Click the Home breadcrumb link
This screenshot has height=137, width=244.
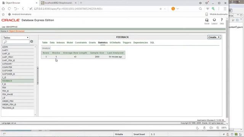point(3,31)
